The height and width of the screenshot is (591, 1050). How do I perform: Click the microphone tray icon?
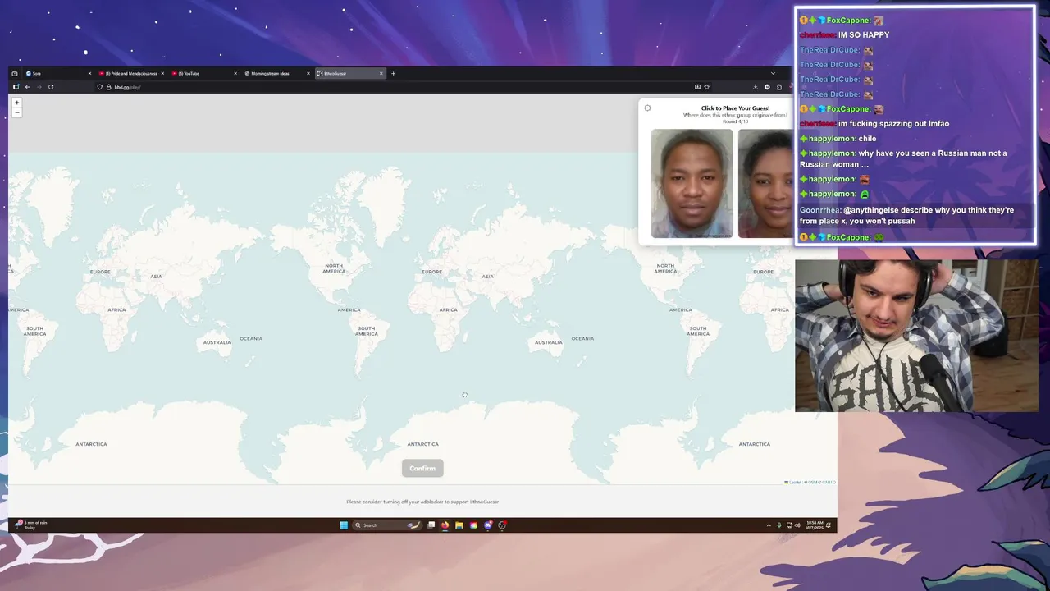(x=779, y=525)
